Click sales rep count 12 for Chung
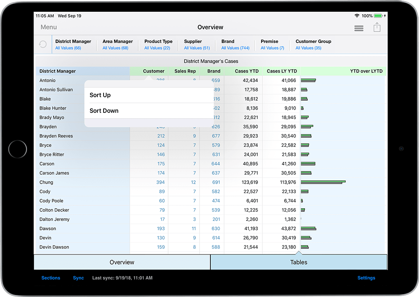Screen dimensions: 419x297 193,182
